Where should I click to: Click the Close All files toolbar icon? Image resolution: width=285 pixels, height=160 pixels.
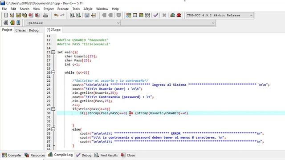point(37,15)
